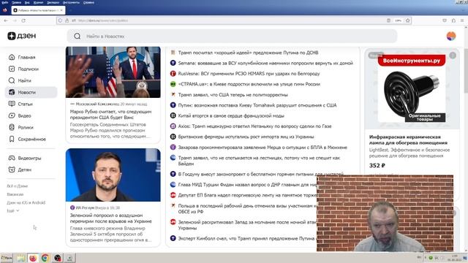Open Трамп заявил США не политкорректны headline

point(233,94)
